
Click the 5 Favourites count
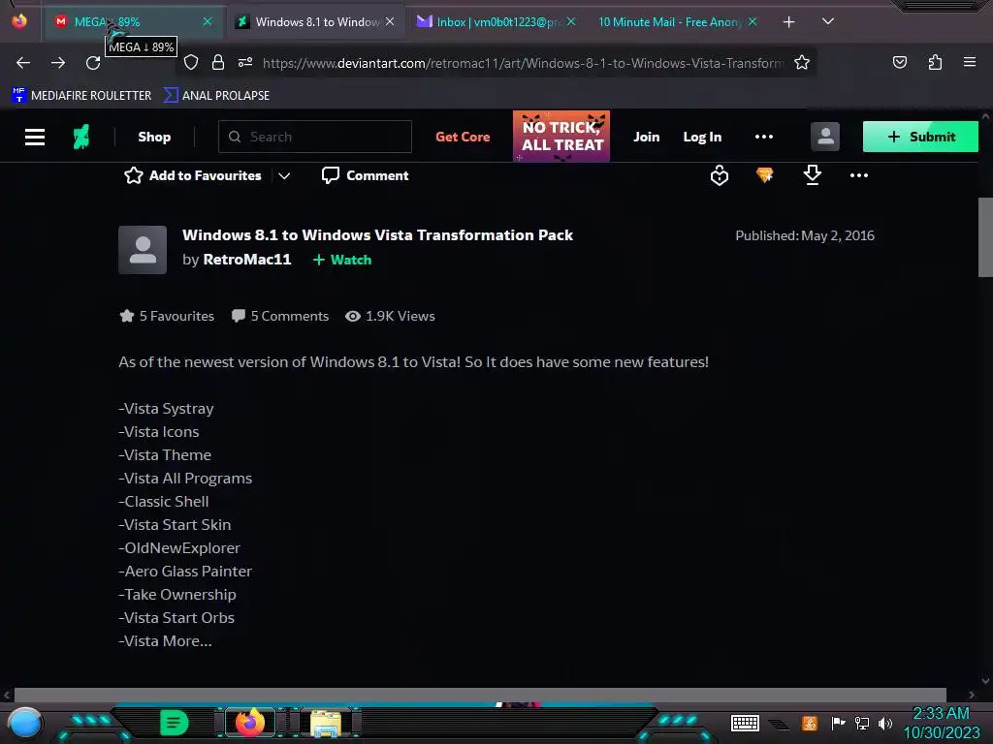[x=167, y=316]
